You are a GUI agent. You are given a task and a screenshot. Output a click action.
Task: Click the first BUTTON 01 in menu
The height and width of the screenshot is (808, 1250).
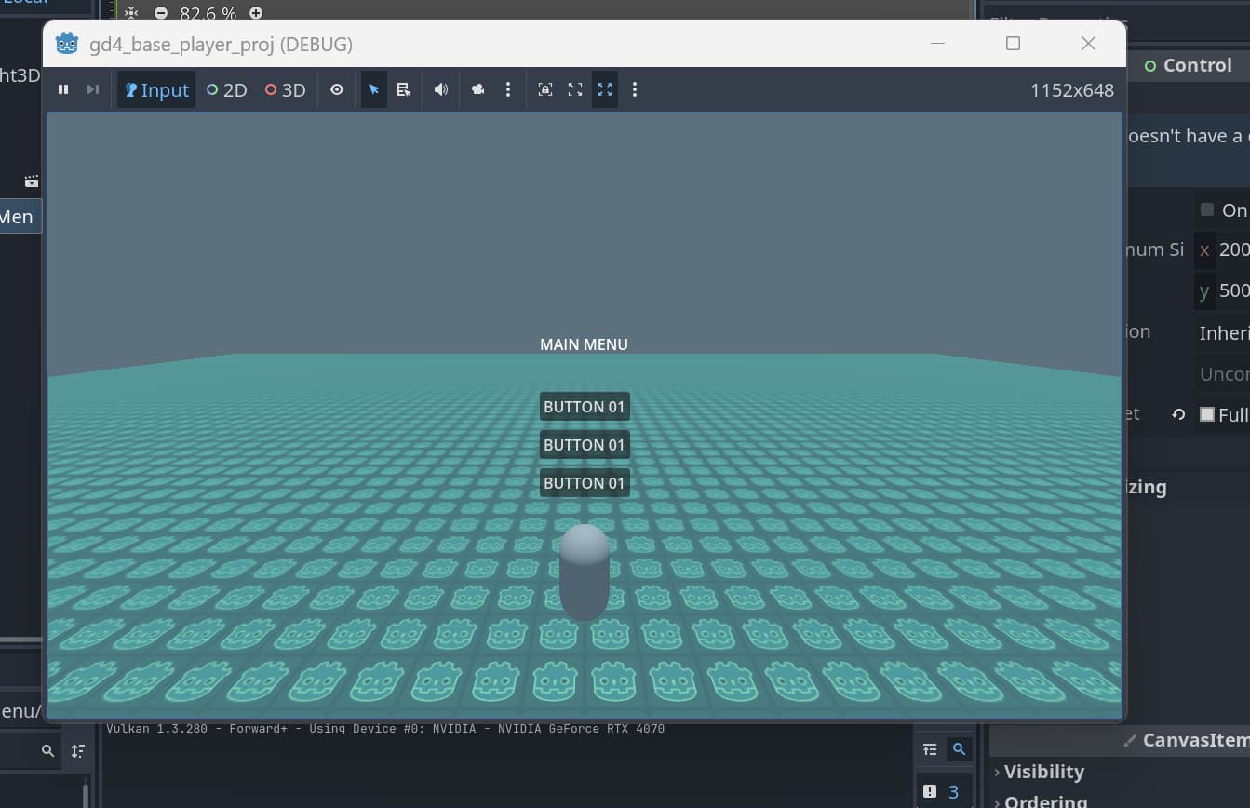click(584, 407)
